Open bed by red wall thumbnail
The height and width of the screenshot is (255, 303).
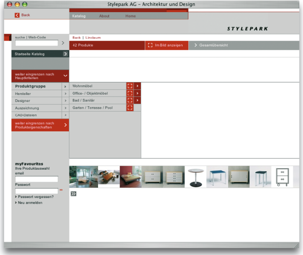(x=131, y=176)
